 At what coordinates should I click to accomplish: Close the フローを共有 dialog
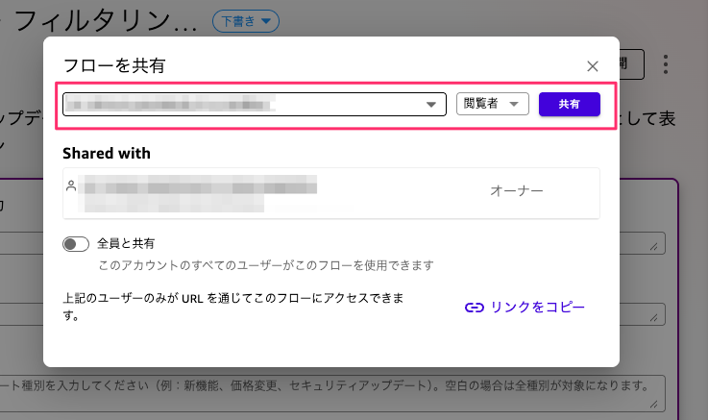pos(593,66)
